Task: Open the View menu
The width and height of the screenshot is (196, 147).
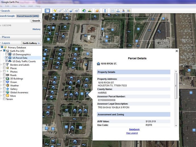Action: tap(14, 6)
